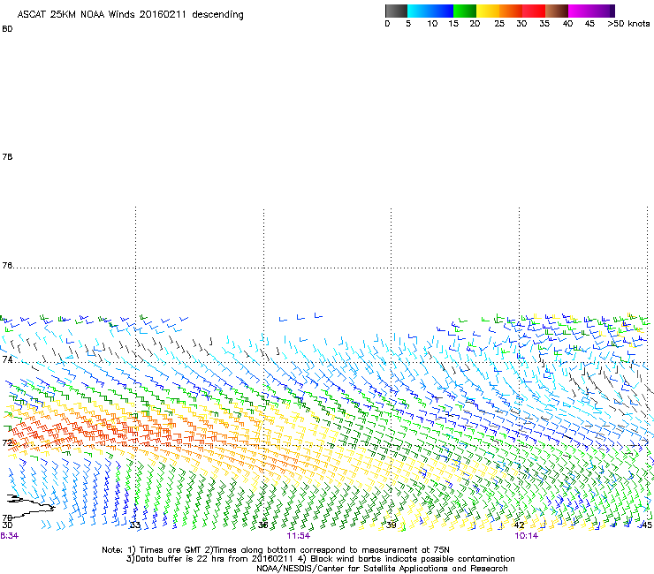This screenshot has height=574, width=654.
Task: Click the 45 longitude axis label
Action: pos(647,525)
